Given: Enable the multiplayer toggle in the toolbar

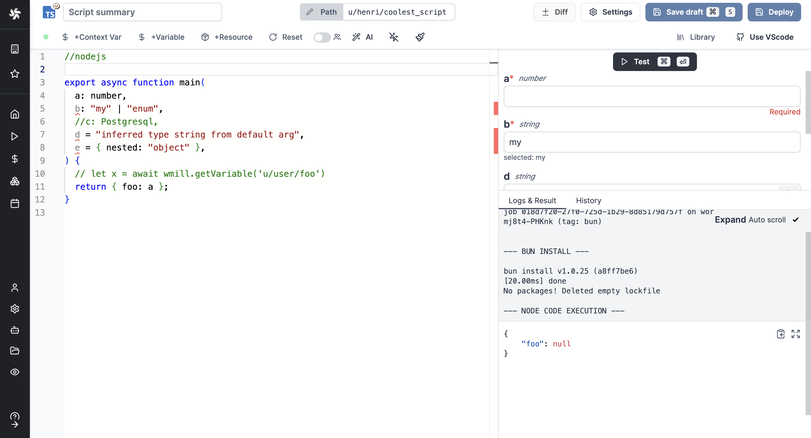Looking at the screenshot, I should [x=322, y=37].
